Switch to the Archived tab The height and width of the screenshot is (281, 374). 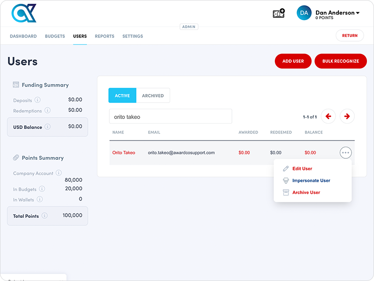153,96
